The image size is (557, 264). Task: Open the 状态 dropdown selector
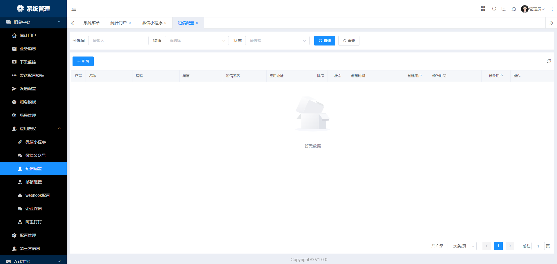tap(277, 41)
